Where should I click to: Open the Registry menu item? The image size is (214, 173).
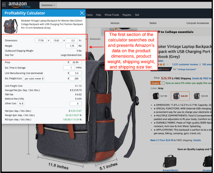point(127,15)
